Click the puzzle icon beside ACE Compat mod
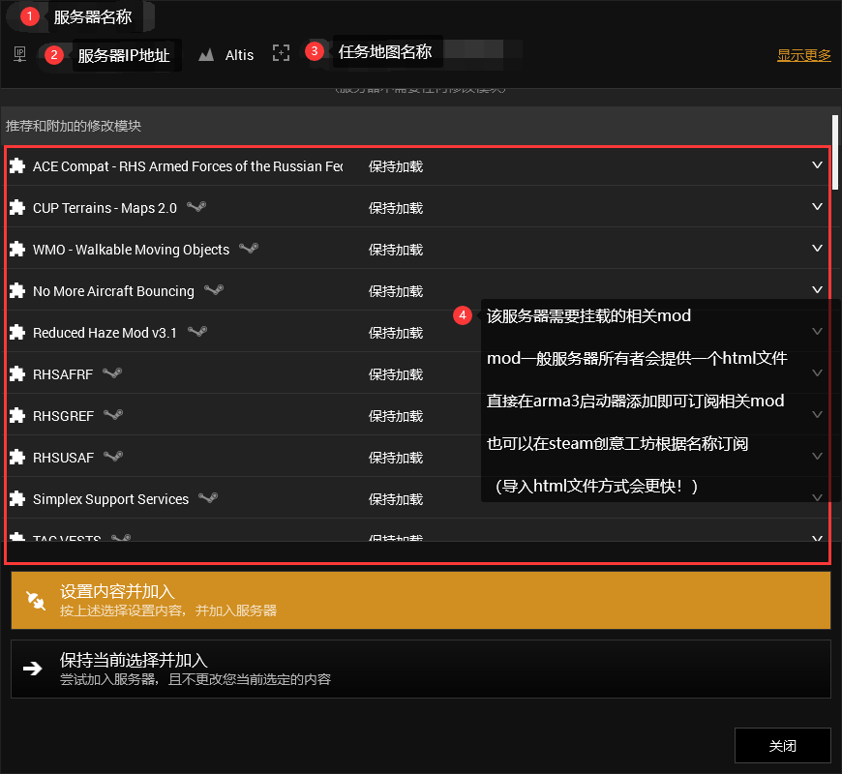The width and height of the screenshot is (842, 774). [17, 165]
